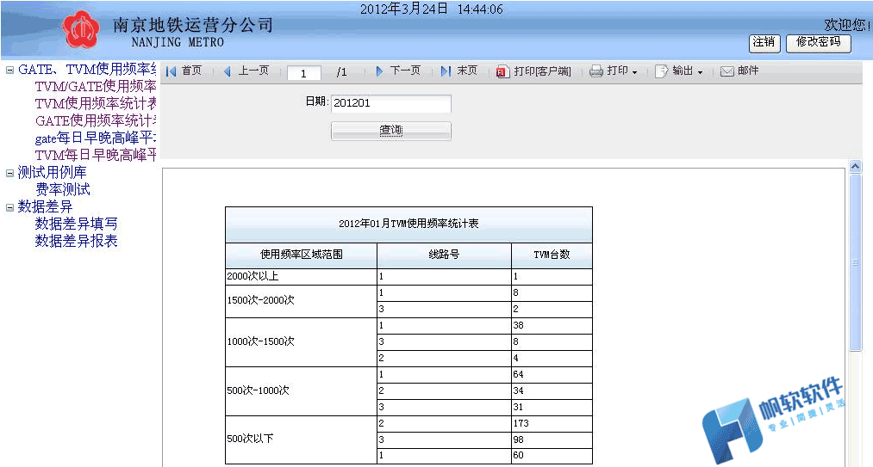Advance with 下一页 next page arrow
873x467 pixels.
click(379, 71)
